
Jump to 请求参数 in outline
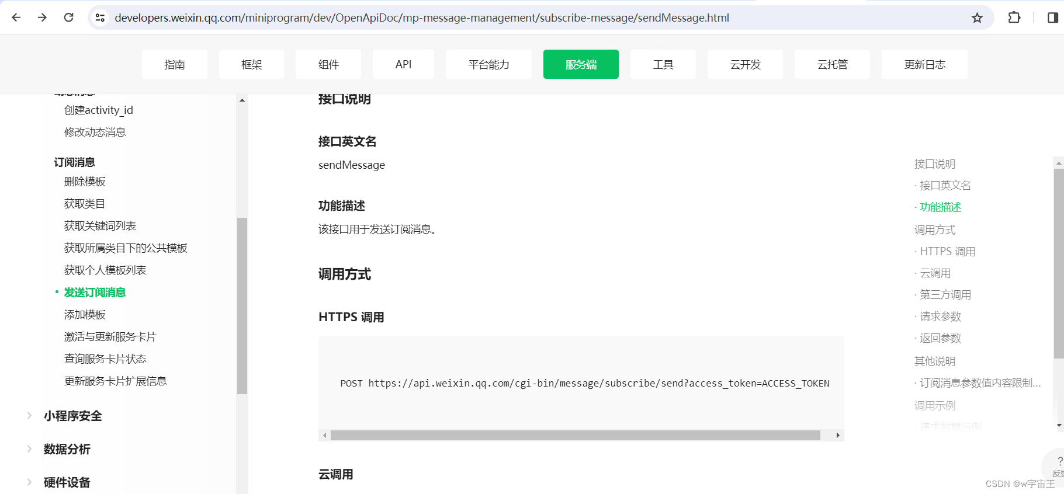point(940,316)
